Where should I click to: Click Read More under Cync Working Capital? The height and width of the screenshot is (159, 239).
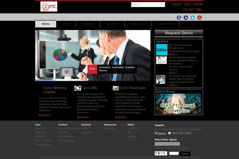(x=45, y=115)
